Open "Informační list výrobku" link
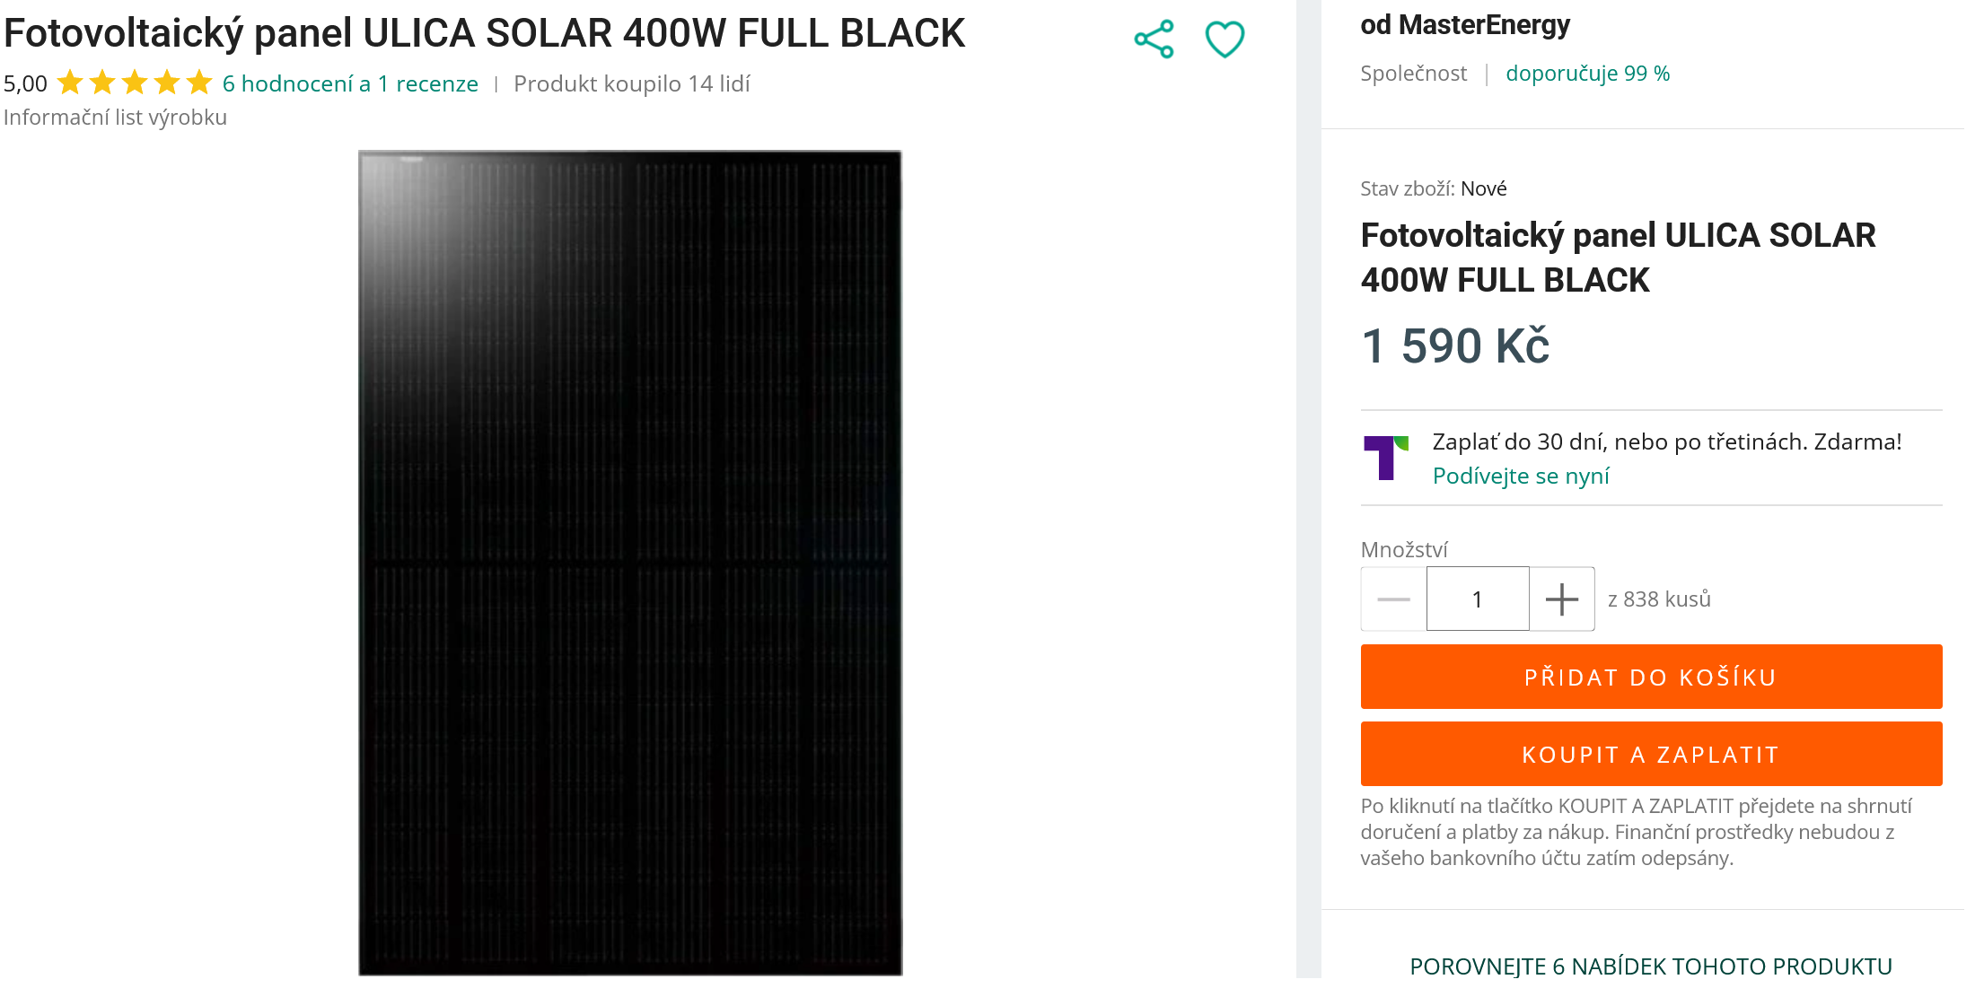 point(116,118)
